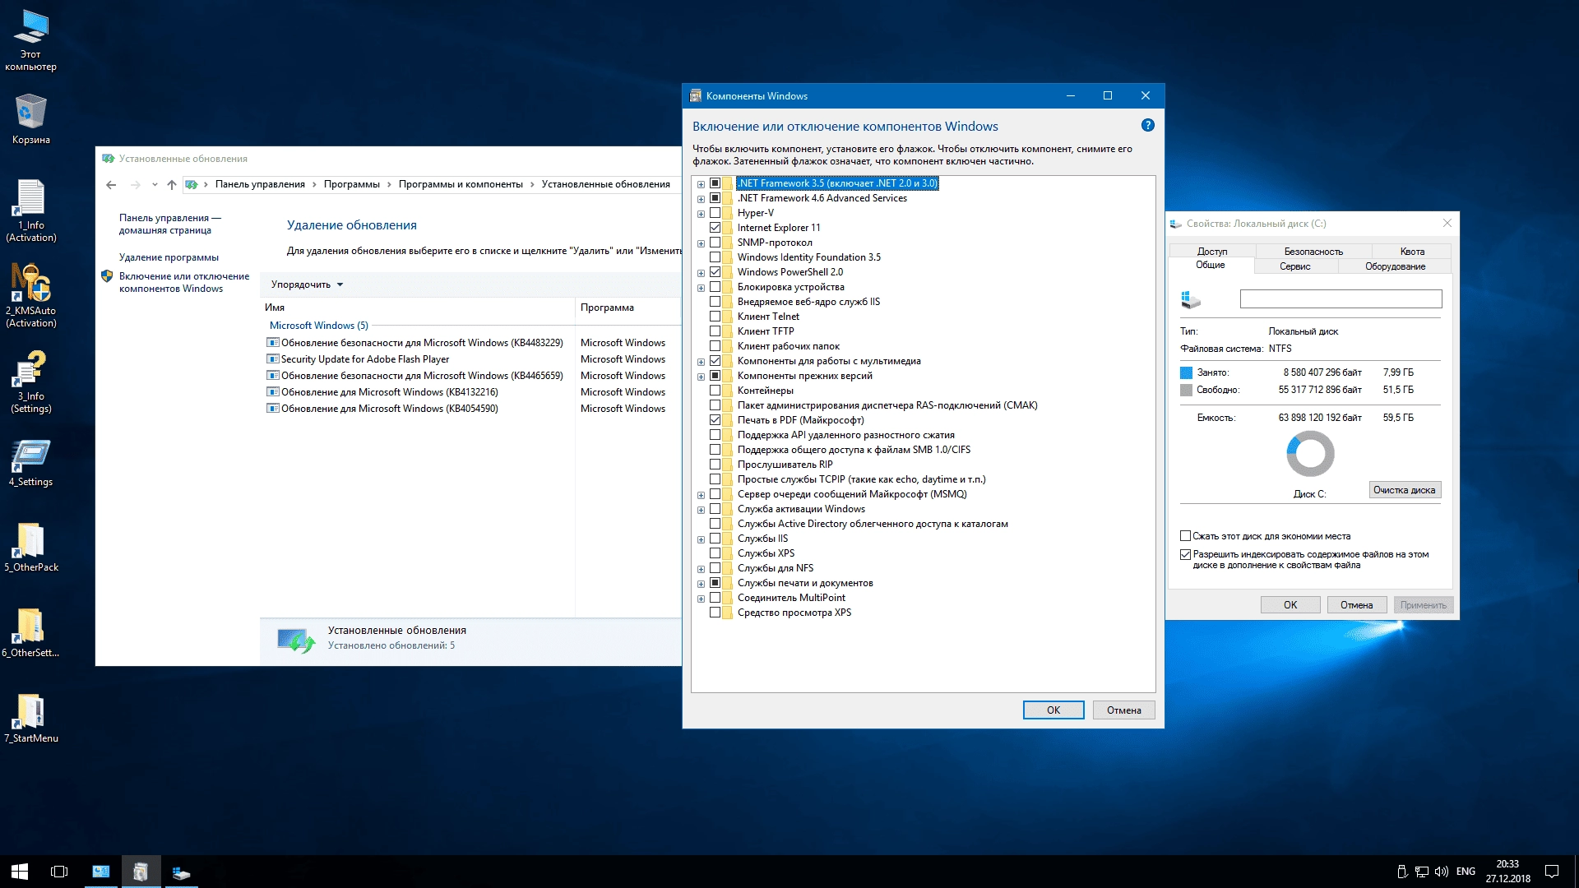Screen dimensions: 1579x888
Task: Select the 6_OtherSett... folder icon
Action: click(31, 633)
